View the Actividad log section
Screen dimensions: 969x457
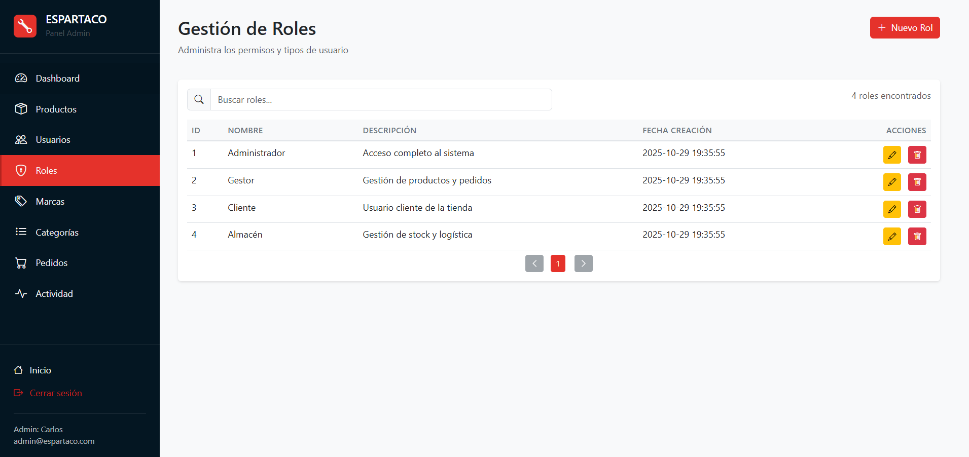[x=80, y=293]
